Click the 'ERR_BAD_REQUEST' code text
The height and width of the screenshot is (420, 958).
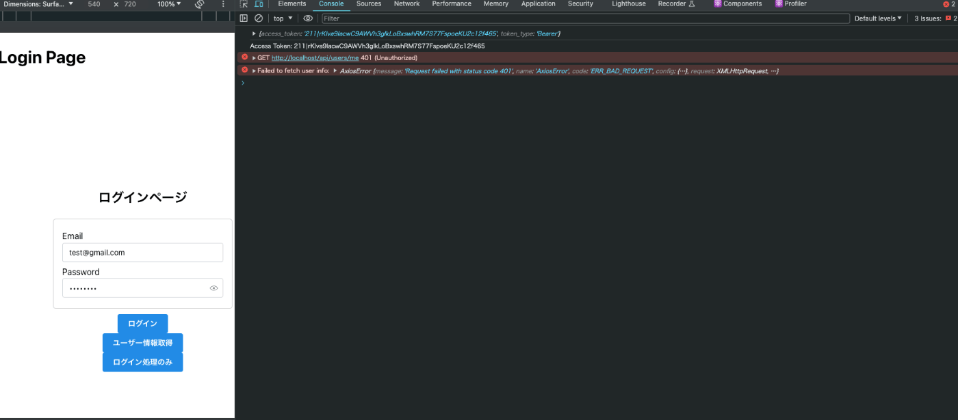621,71
